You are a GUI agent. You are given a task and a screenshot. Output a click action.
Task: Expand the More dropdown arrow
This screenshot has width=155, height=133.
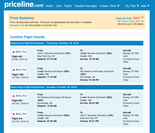[118, 6]
